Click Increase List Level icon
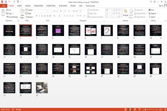This screenshot has height=111, width=167. [x=77, y=11]
